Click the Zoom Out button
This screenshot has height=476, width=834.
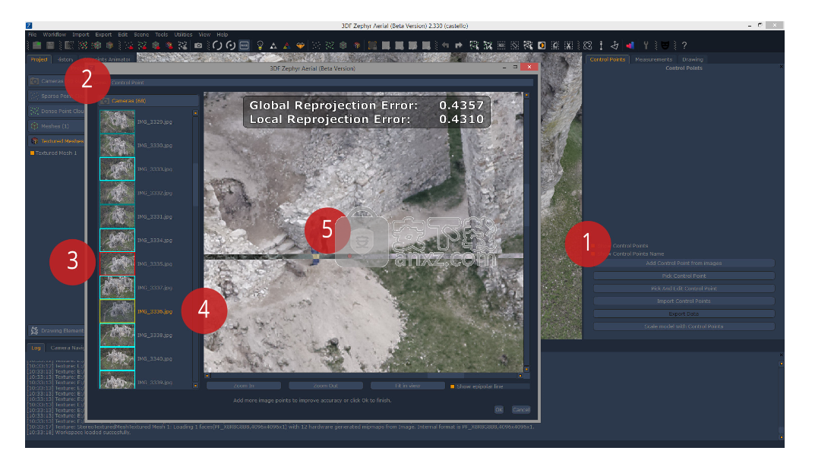[x=326, y=386]
